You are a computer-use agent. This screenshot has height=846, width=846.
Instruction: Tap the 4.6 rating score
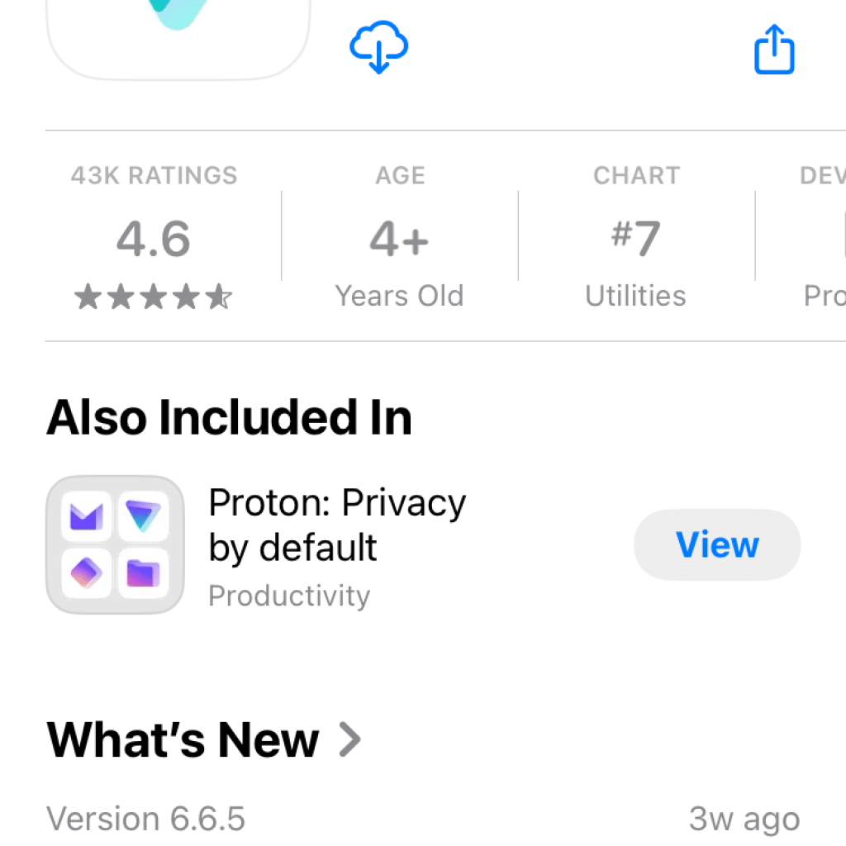coord(154,238)
